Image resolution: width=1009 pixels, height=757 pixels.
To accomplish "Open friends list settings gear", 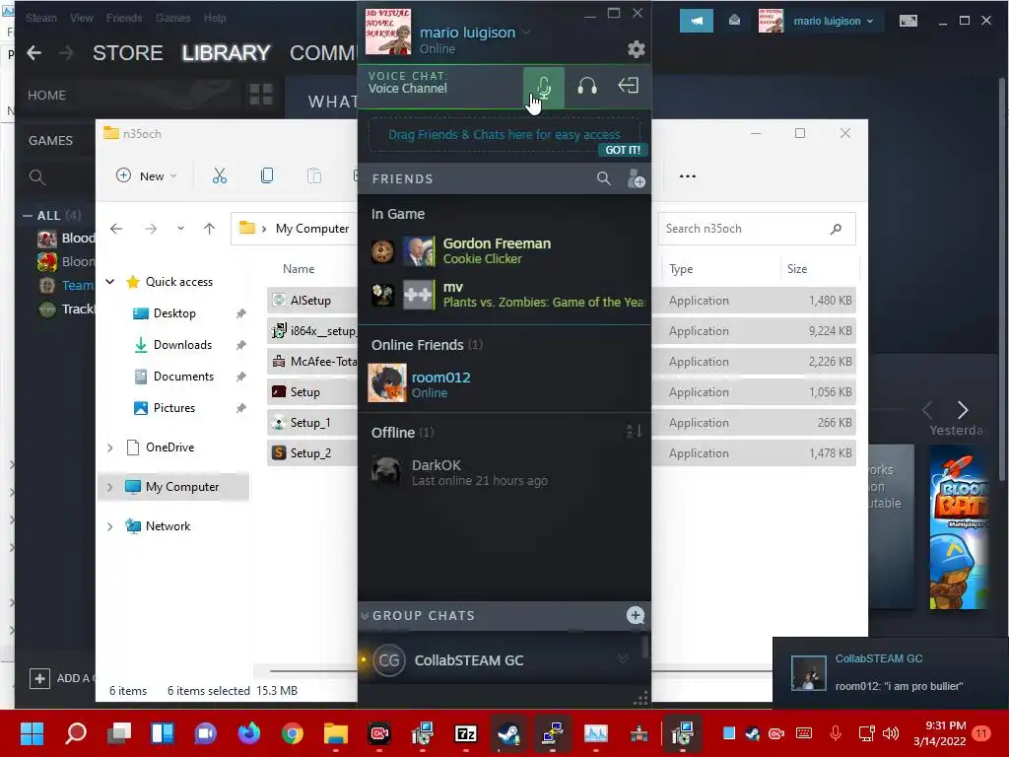I will coord(636,49).
